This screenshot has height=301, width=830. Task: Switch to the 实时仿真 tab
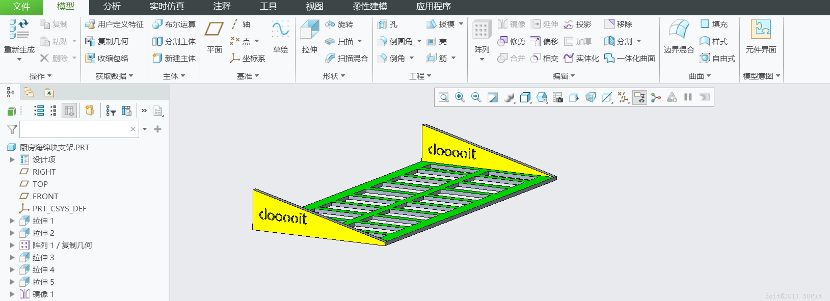(x=167, y=7)
